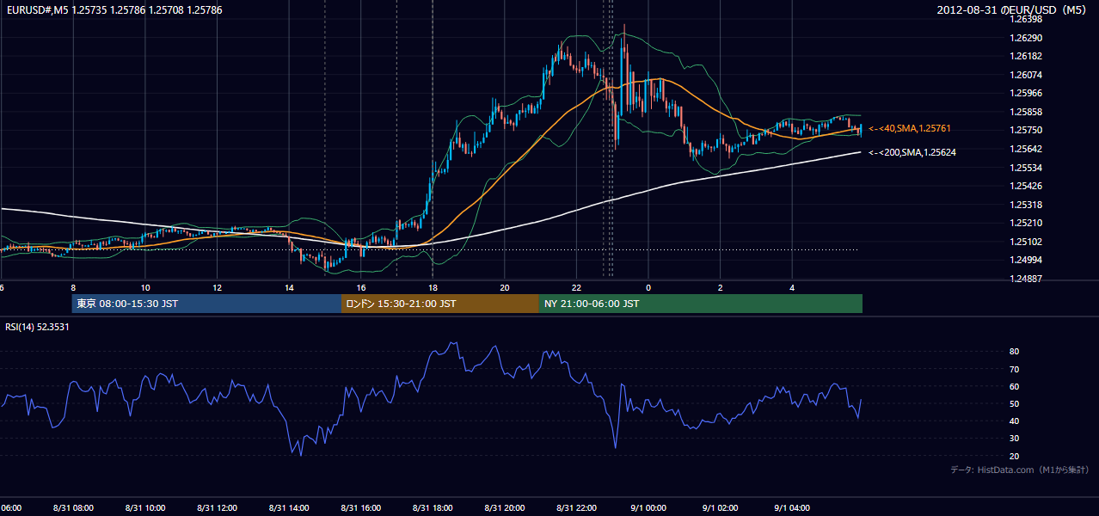1099x516 pixels.
Task: Click the bottom time label 8/31 14:00
Action: (289, 508)
